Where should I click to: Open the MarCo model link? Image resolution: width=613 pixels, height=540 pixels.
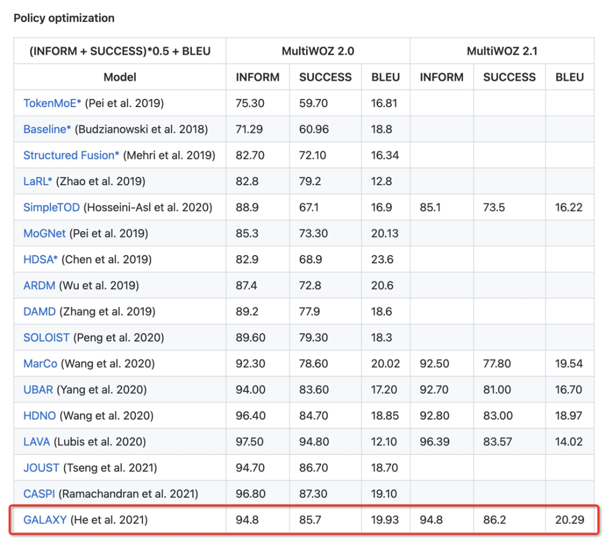(x=40, y=364)
